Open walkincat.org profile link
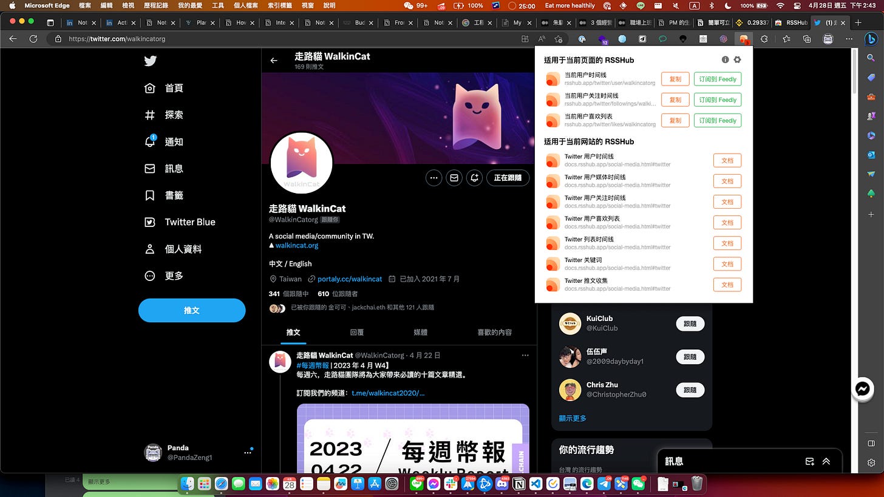 coord(297,245)
